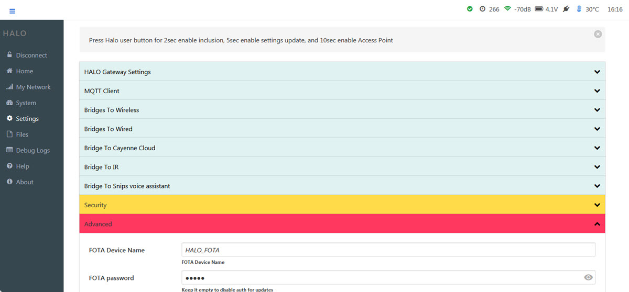Click Disconnect in the sidebar
The image size is (629, 292).
click(x=31, y=55)
